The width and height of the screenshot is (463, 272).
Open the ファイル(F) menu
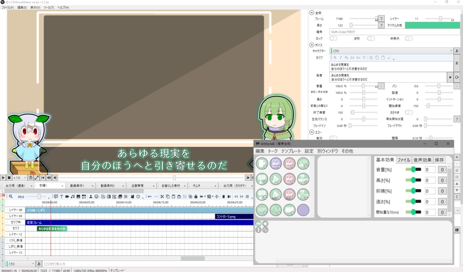point(7,7)
